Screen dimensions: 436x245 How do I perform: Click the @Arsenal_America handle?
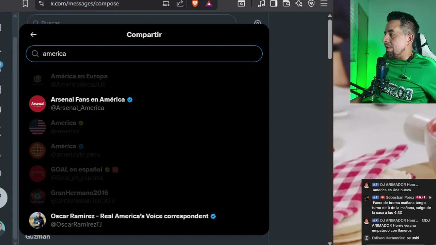tap(77, 108)
